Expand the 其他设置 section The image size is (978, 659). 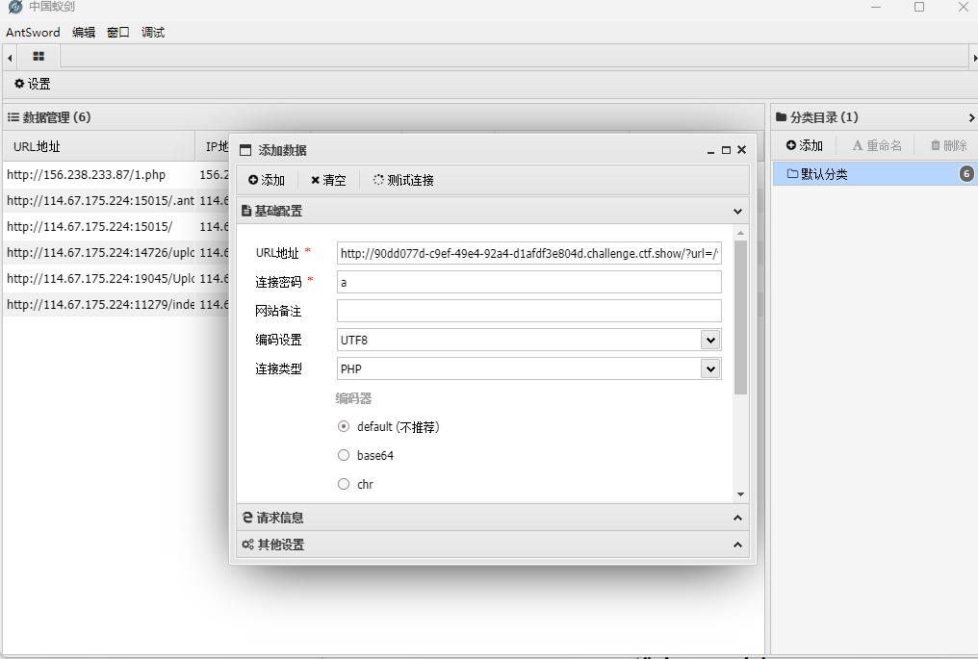click(x=491, y=545)
